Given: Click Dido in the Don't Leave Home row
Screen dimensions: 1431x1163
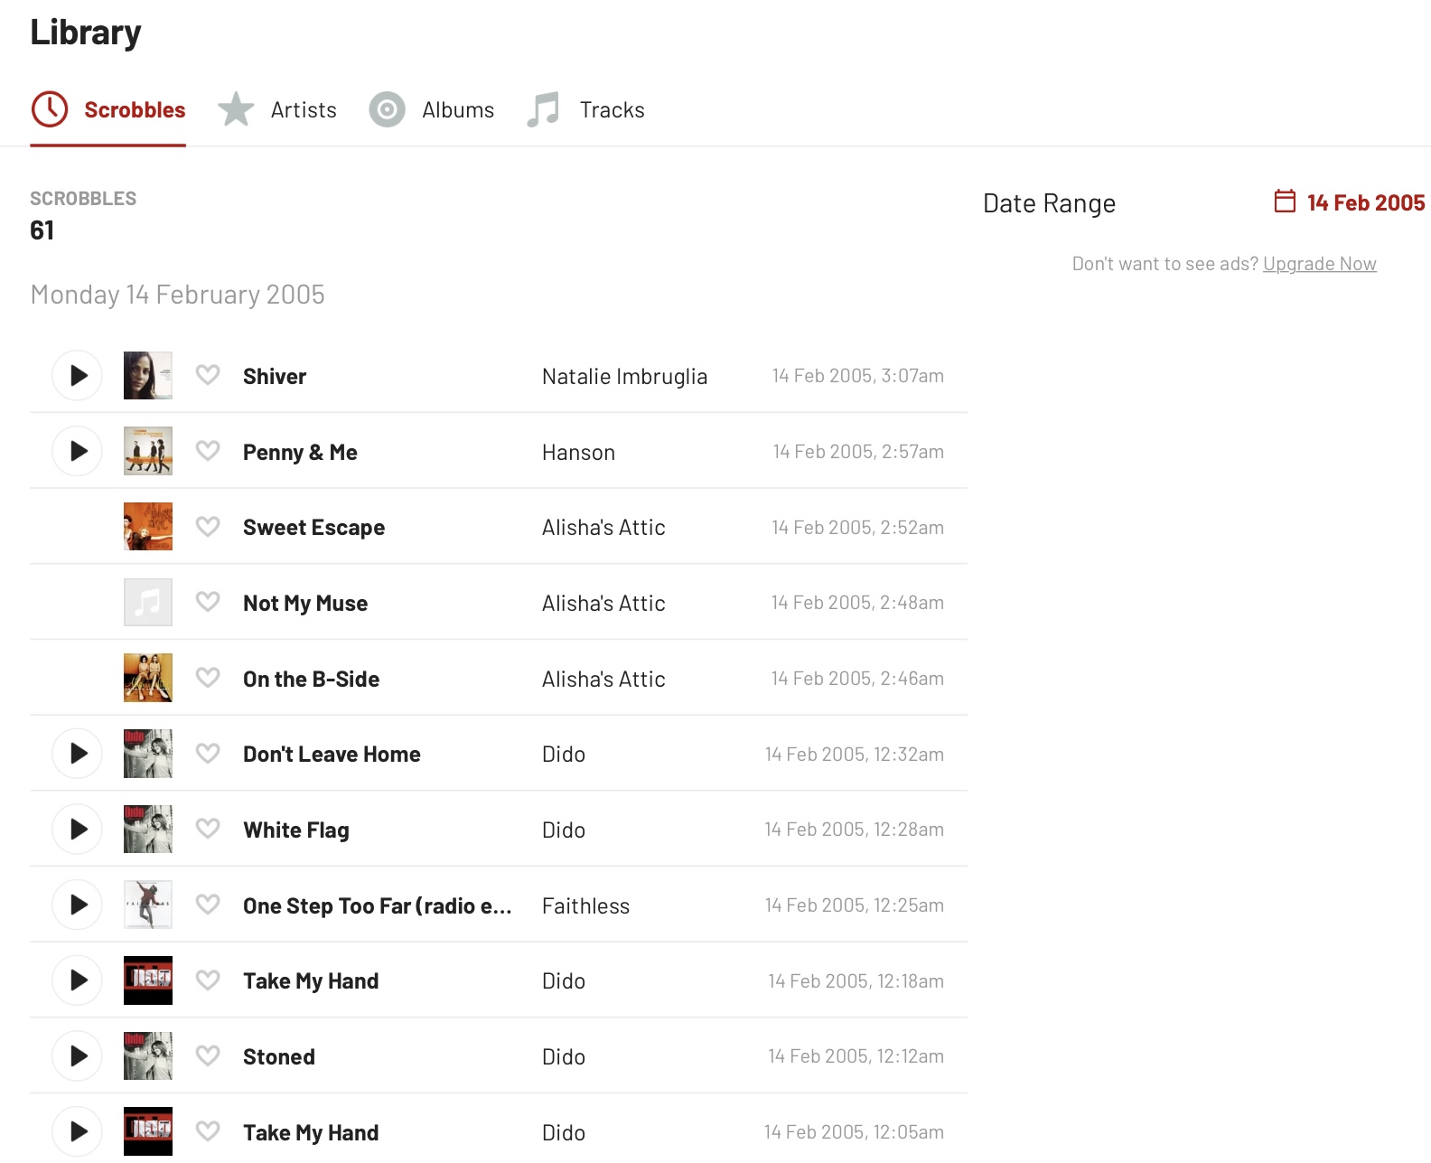Looking at the screenshot, I should [564, 755].
